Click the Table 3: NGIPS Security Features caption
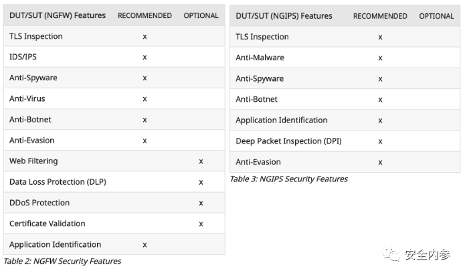Screen dimensions: 465x275 coord(289,179)
